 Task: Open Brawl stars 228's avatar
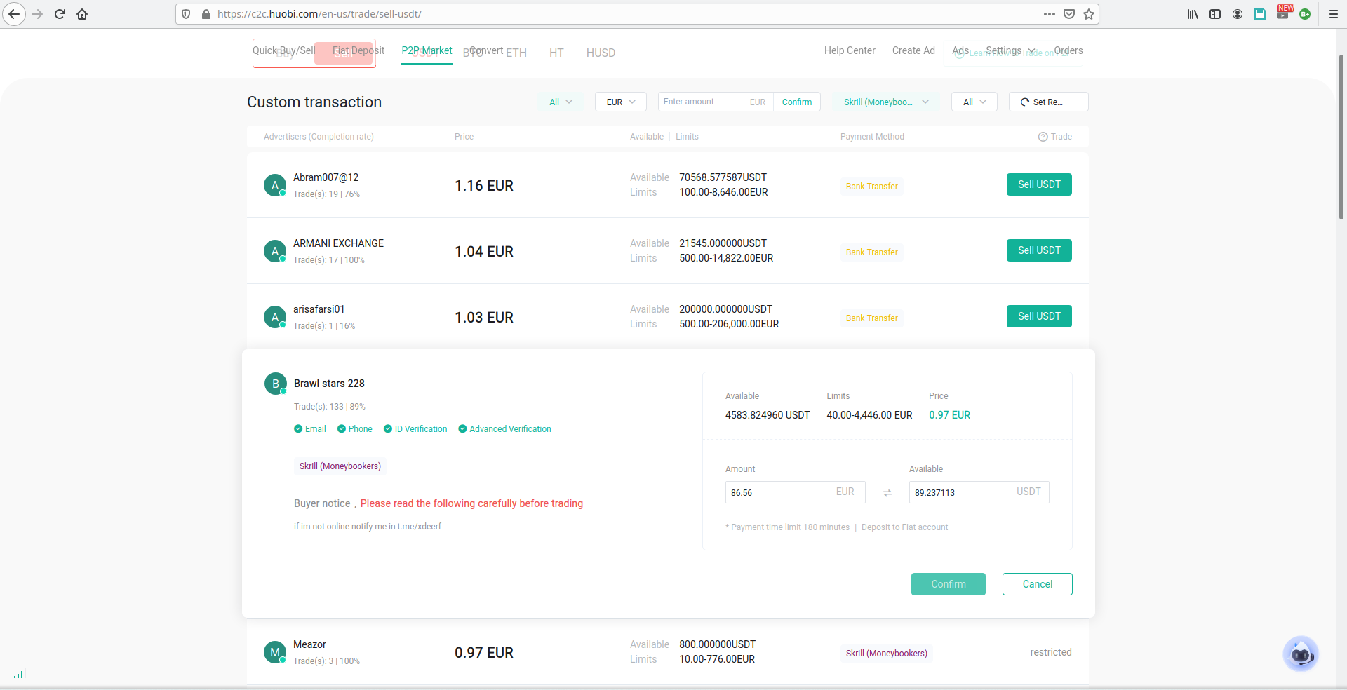point(276,384)
